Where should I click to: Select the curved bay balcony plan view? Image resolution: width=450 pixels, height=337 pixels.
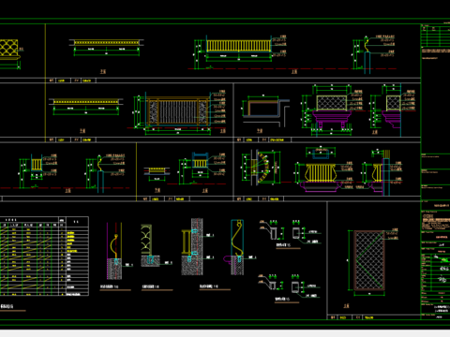(x=262, y=168)
